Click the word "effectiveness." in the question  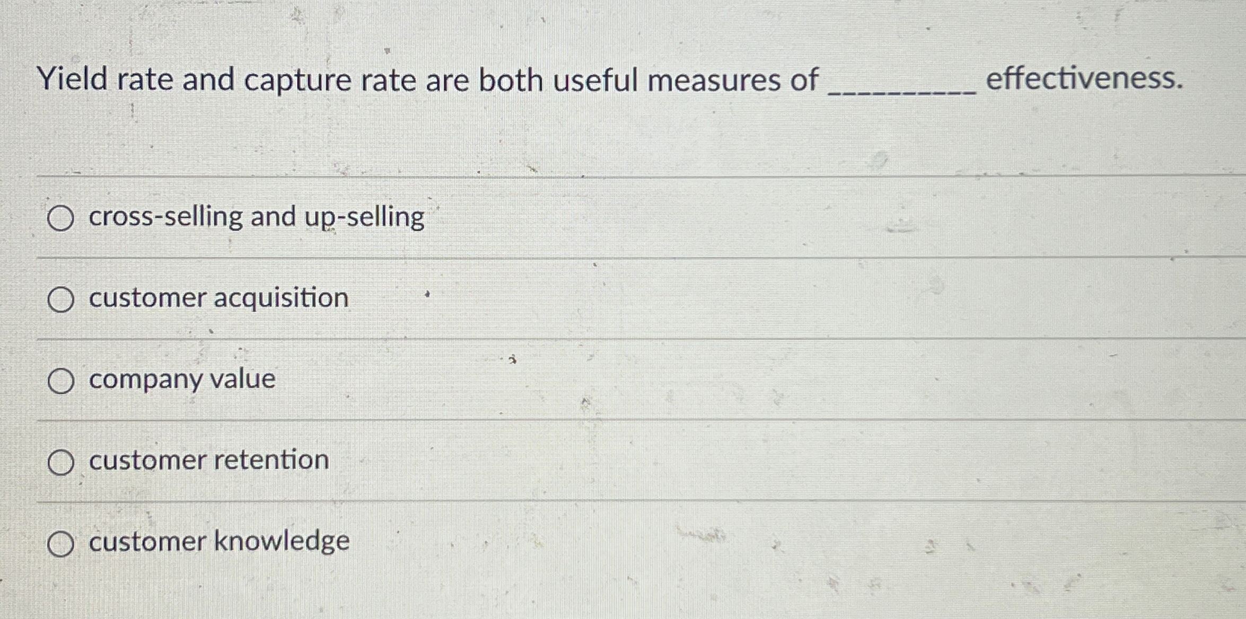pos(1084,79)
